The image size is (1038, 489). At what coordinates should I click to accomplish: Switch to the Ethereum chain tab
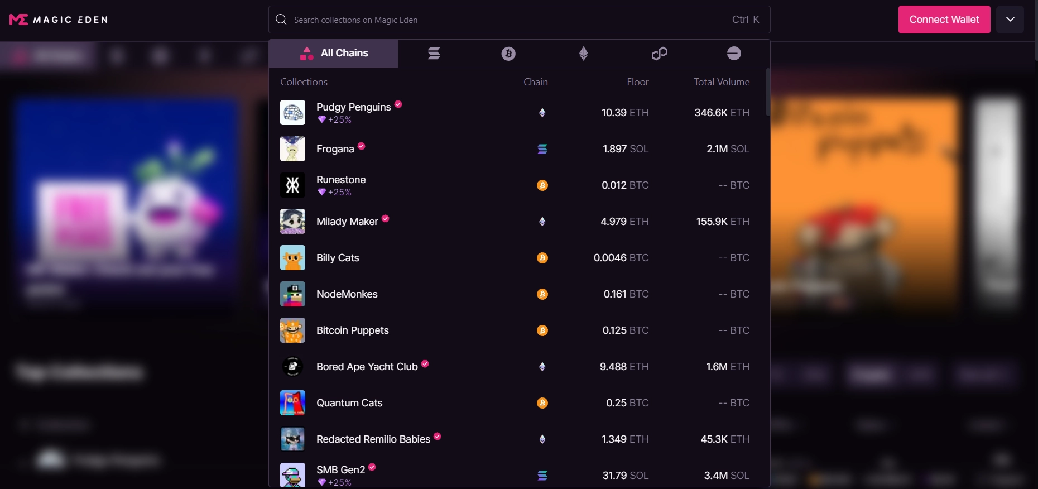584,54
